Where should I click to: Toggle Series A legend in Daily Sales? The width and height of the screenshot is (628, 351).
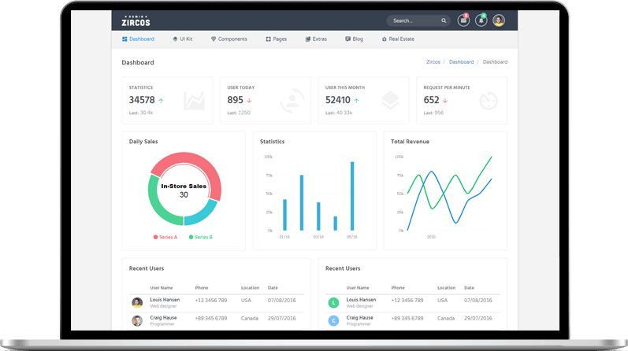tap(165, 237)
